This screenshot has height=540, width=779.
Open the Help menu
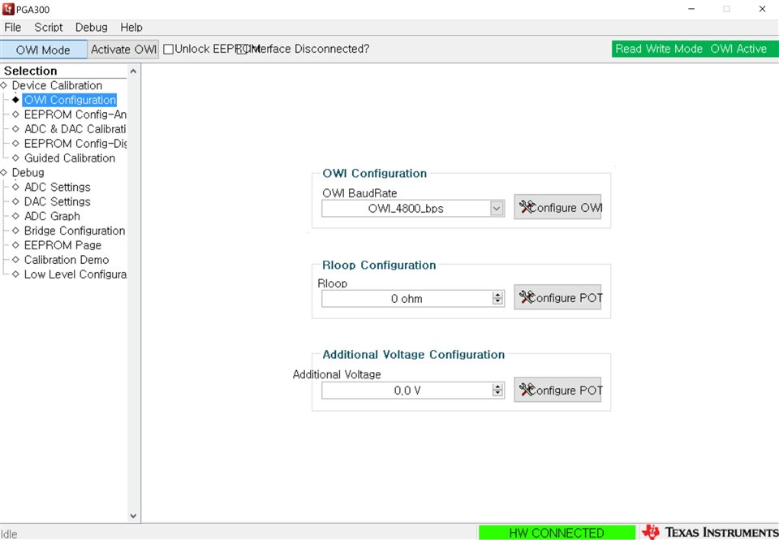click(131, 28)
